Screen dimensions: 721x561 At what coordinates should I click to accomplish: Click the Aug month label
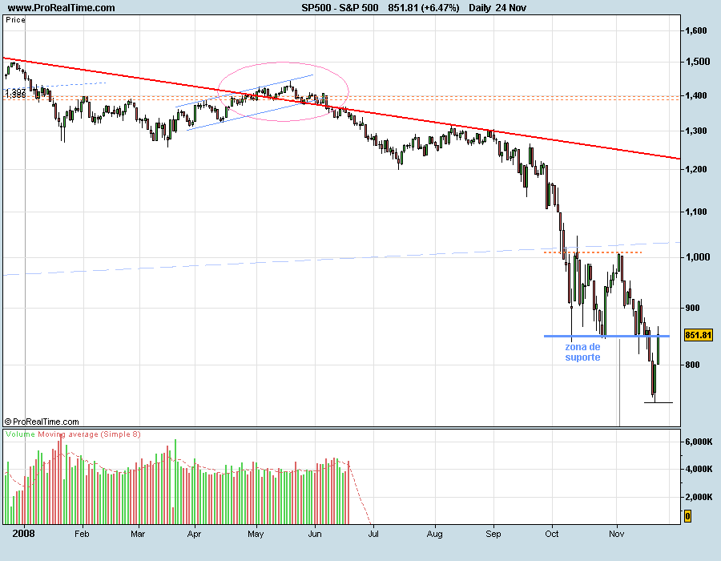[x=434, y=534]
